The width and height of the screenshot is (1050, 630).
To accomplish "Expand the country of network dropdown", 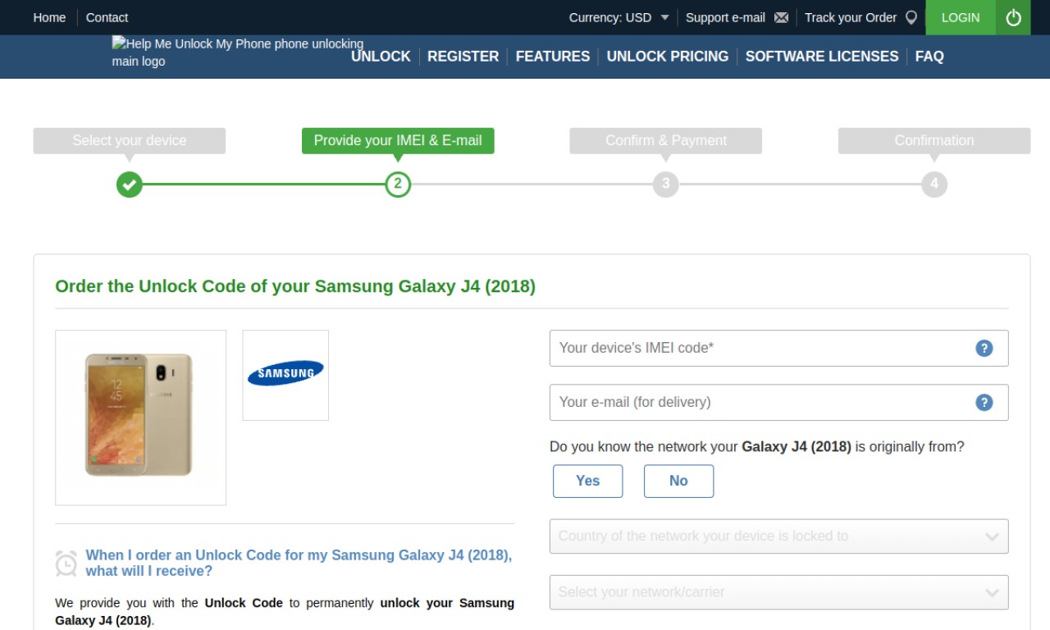I will pyautogui.click(x=778, y=536).
